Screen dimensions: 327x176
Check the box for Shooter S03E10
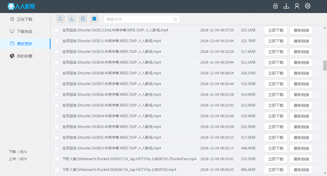(x=57, y=52)
